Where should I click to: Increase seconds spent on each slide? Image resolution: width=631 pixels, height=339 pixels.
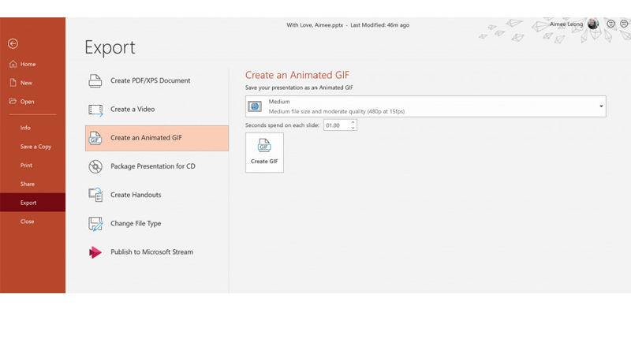353,123
